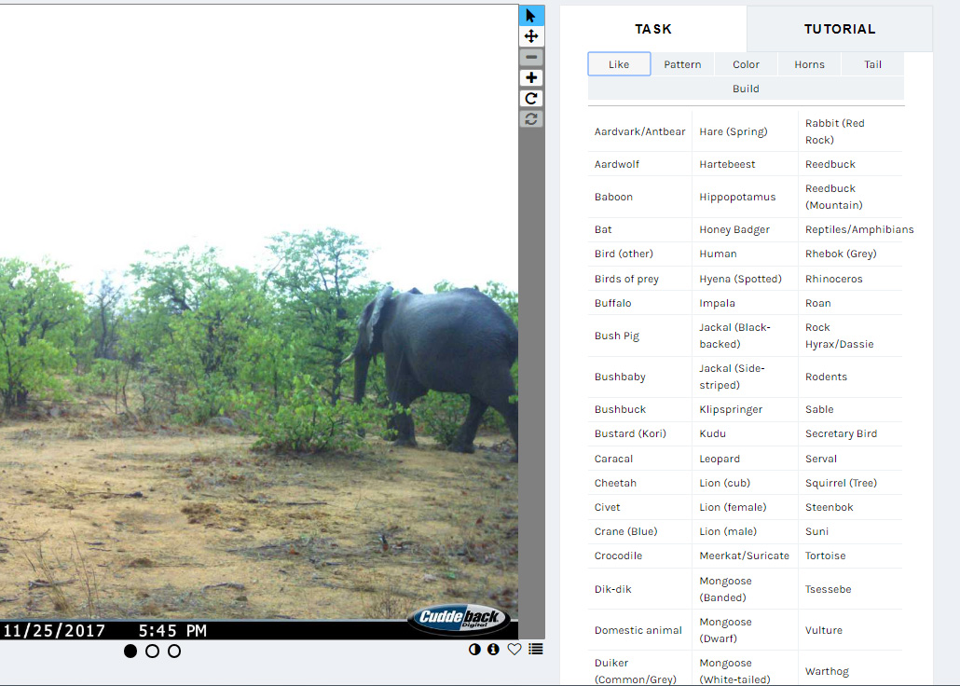Filter species by Horns
Viewport: 960px width, 686px height.
809,64
